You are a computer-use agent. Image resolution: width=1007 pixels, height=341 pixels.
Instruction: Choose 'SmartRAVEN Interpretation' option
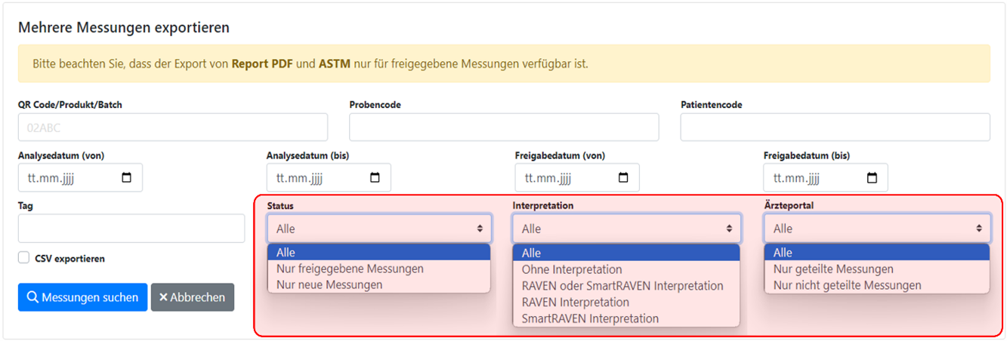point(590,318)
